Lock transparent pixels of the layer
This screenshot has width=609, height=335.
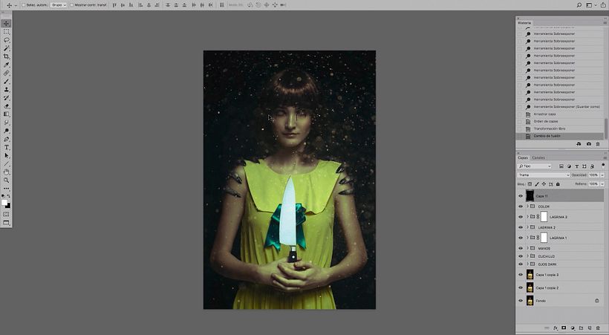[x=530, y=183]
